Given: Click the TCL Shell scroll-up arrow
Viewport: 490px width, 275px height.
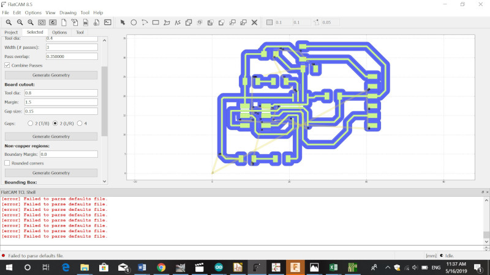Looking at the screenshot, I should click(x=486, y=200).
